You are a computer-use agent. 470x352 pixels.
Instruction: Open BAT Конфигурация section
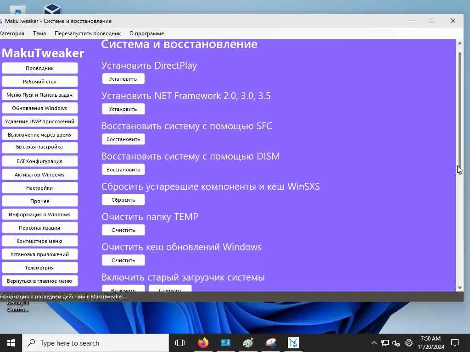pyautogui.click(x=40, y=161)
